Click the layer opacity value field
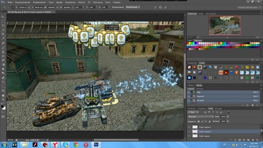263x148 pixels. 223,117
